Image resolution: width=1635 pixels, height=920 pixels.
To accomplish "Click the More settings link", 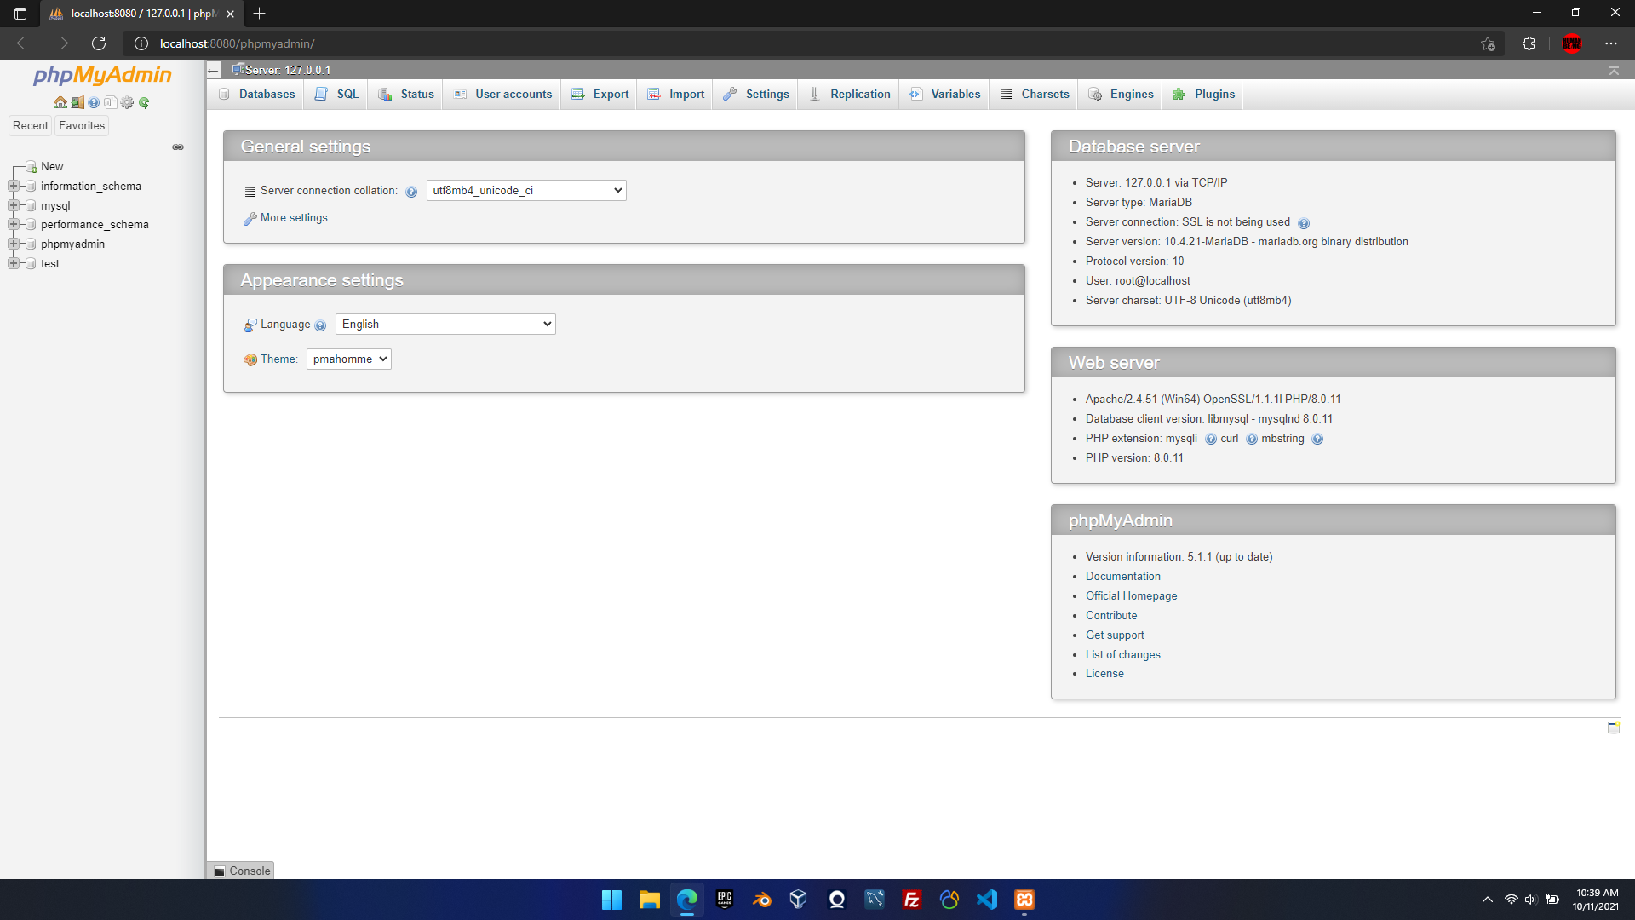I will [x=294, y=218].
